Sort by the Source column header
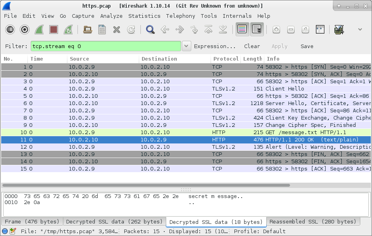Screen dimensions: 372x236 [x=103, y=59]
